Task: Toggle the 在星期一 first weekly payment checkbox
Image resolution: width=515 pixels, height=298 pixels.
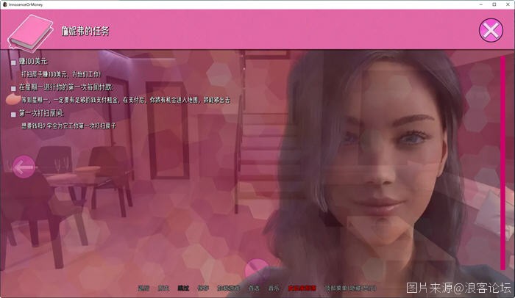Action: (x=13, y=89)
